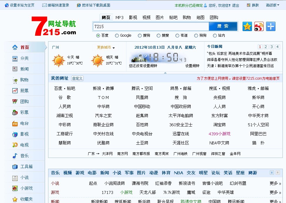The width and height of the screenshot is (286, 203).
Task: Open the 4399小游戏 link
Action: [219, 134]
